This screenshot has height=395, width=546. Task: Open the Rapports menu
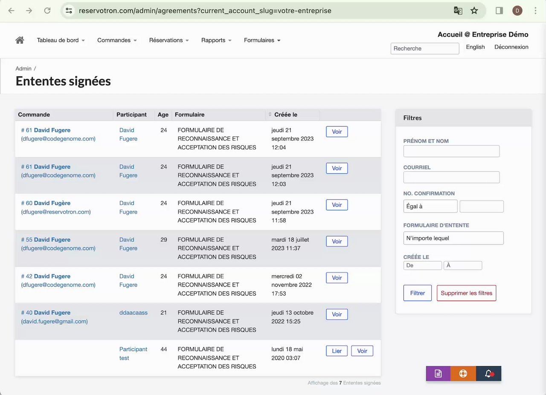[x=216, y=40]
